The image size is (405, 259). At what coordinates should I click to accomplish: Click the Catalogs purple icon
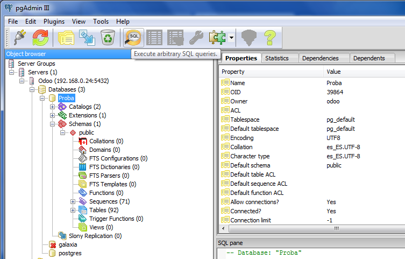pyautogui.click(x=62, y=107)
